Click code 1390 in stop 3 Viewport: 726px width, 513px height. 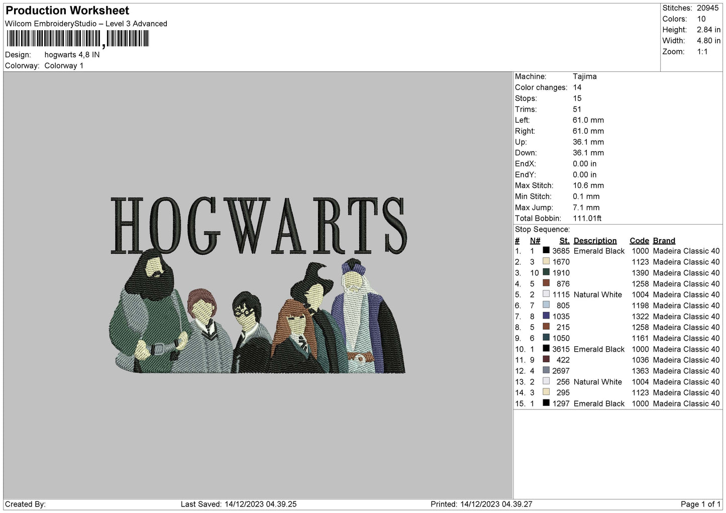coord(640,273)
